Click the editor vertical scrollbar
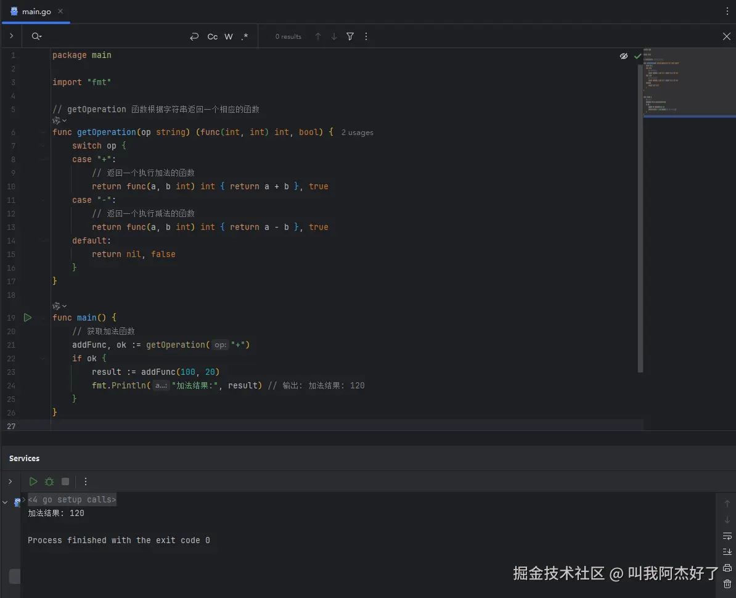This screenshot has width=736, height=598. (x=640, y=218)
